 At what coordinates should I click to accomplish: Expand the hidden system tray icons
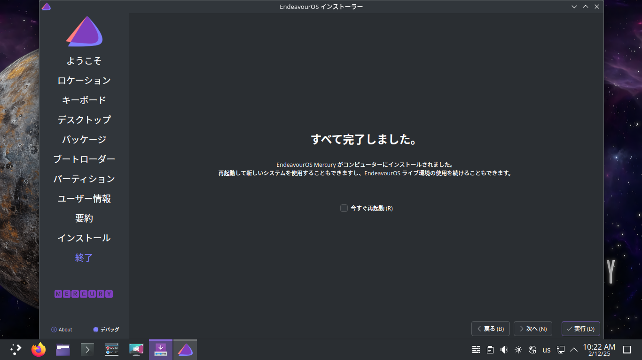[x=574, y=350]
